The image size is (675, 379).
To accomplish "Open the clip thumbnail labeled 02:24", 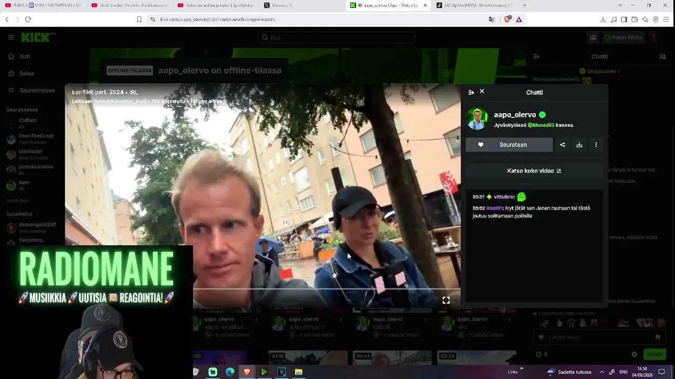I will click(x=477, y=358).
